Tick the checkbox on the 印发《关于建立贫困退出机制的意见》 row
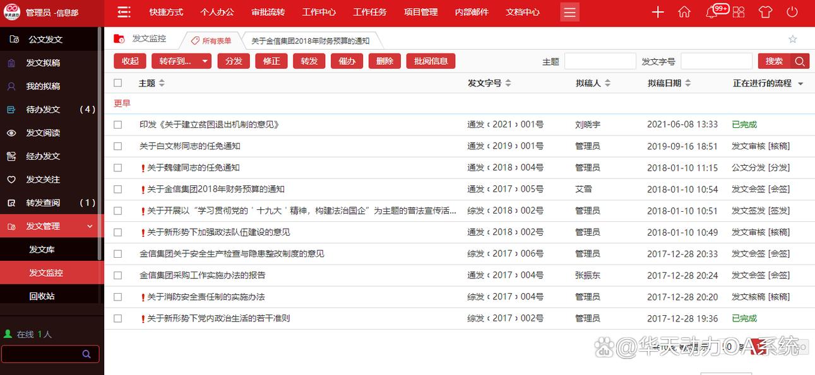This screenshot has width=815, height=375. [117, 124]
